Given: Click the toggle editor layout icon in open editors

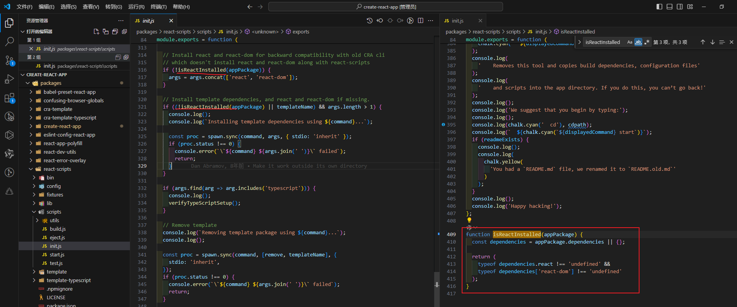Looking at the screenshot, I should pos(106,32).
